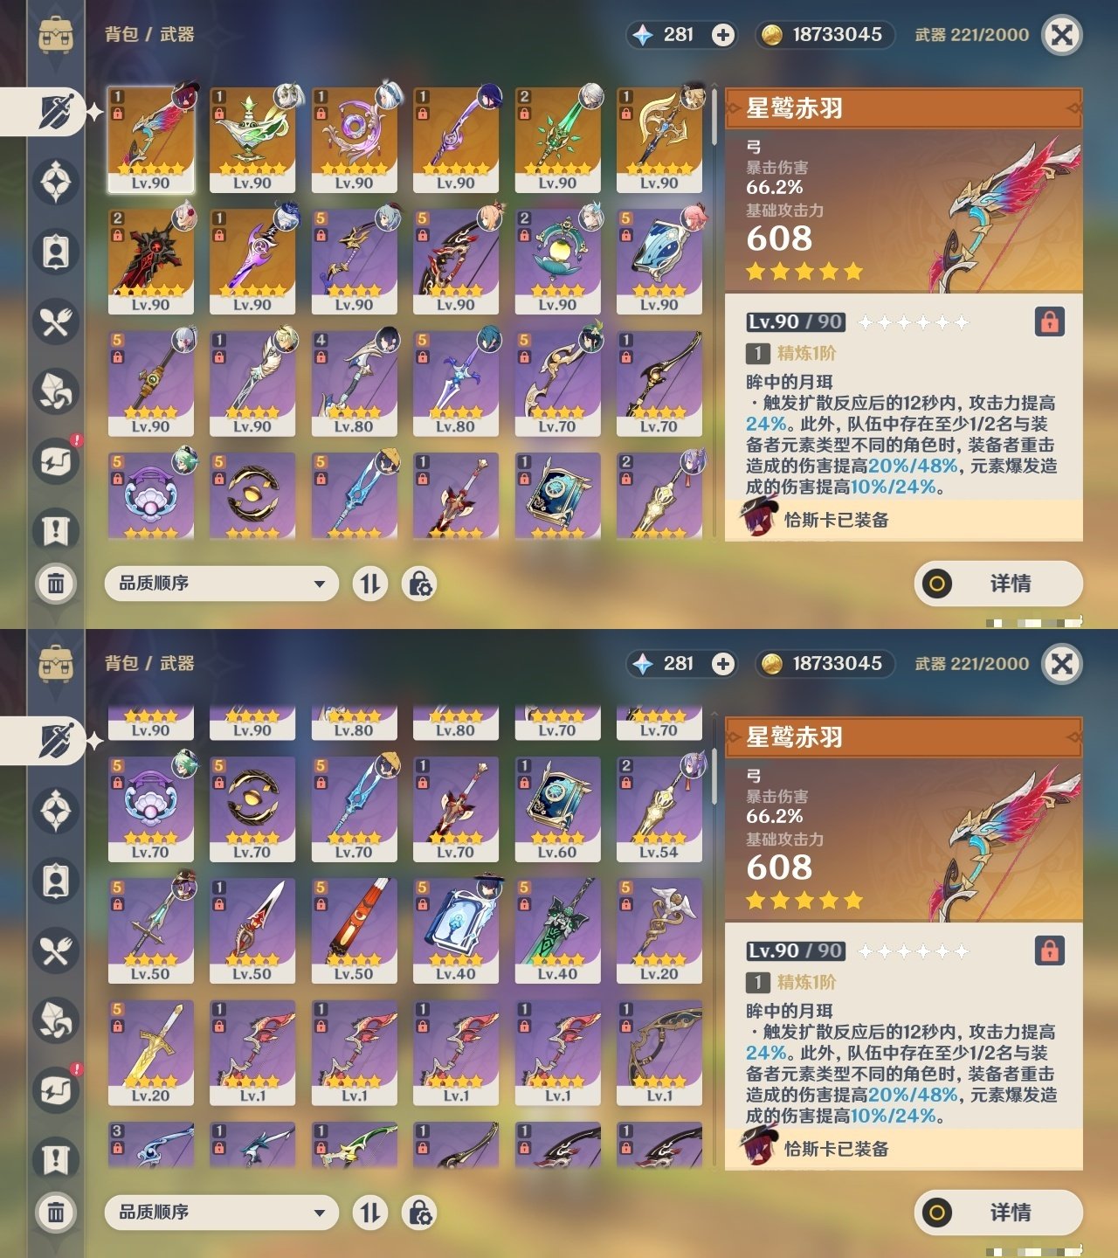Reverse sort order with the arrows icon in upper inventory

[x=370, y=584]
